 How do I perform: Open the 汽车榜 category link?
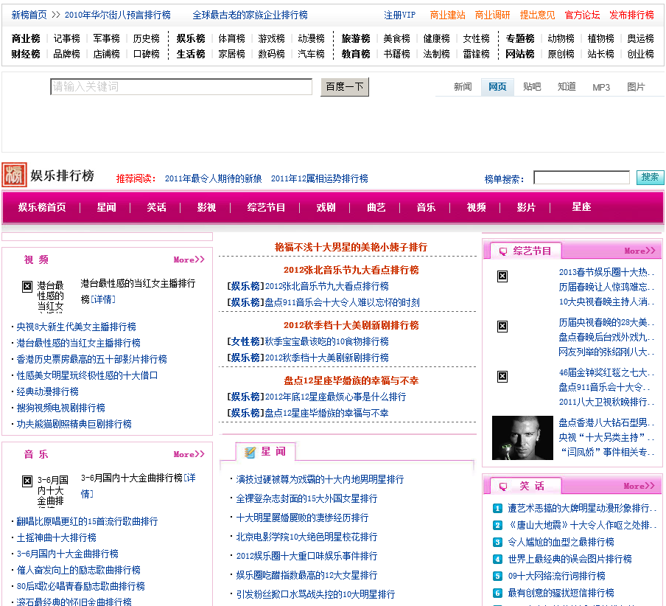(311, 54)
